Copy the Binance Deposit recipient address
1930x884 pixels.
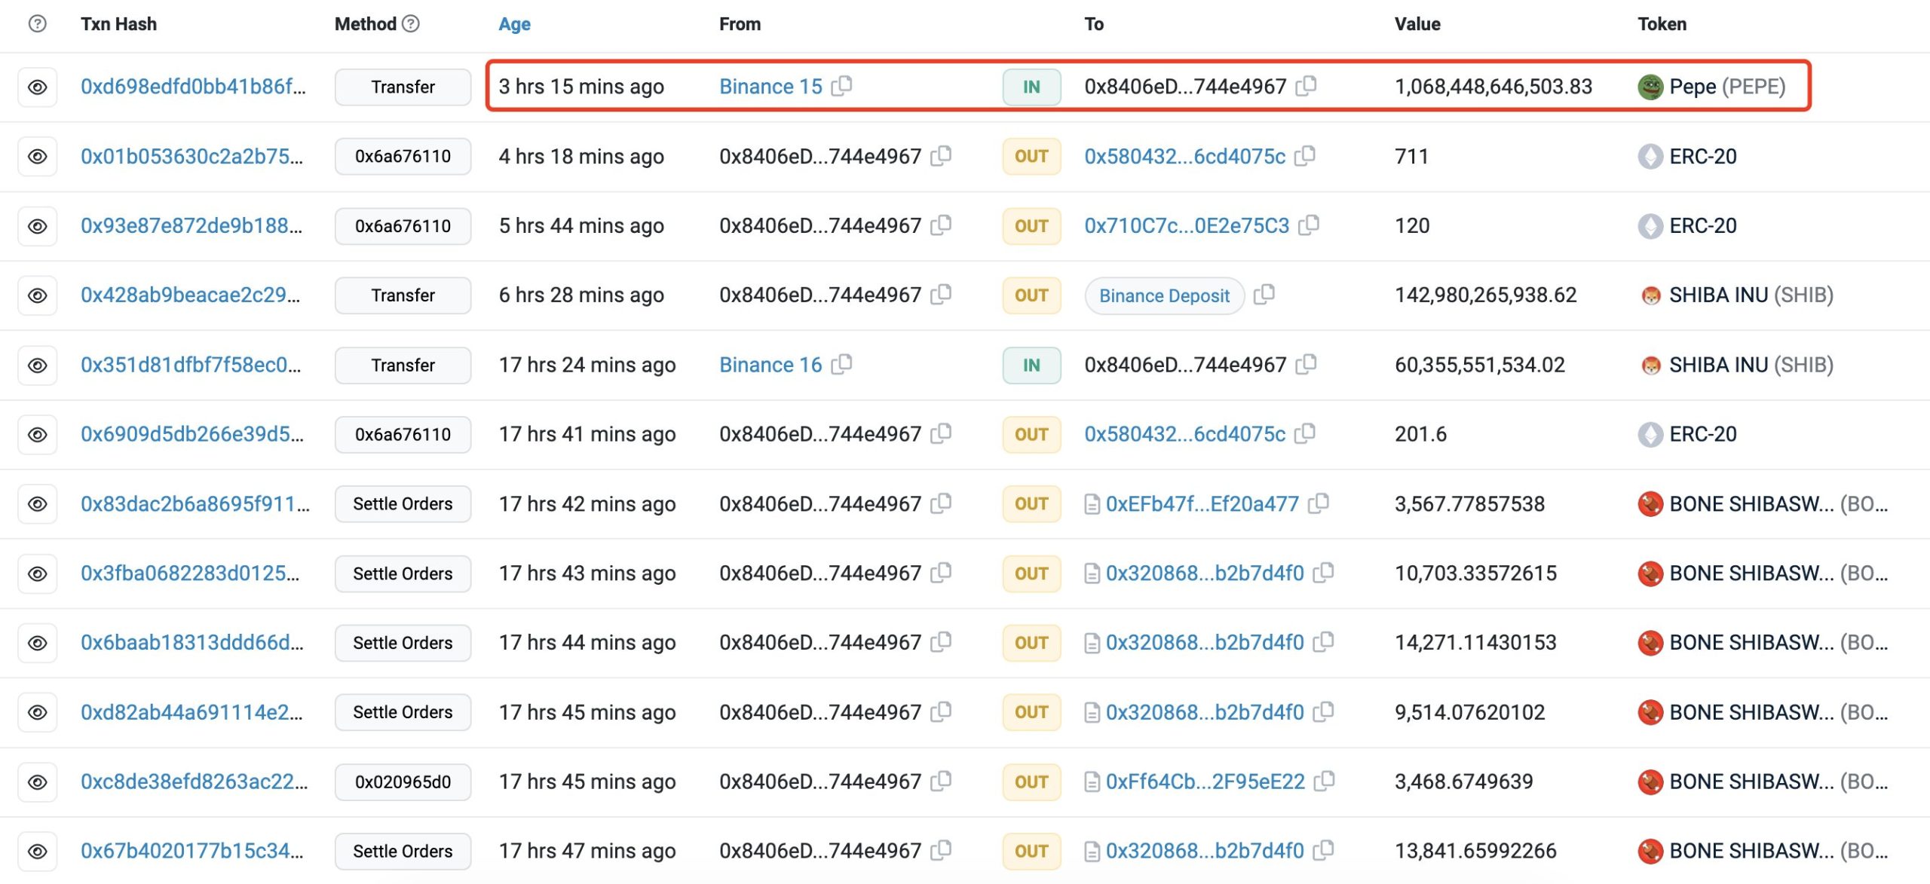tap(1264, 295)
